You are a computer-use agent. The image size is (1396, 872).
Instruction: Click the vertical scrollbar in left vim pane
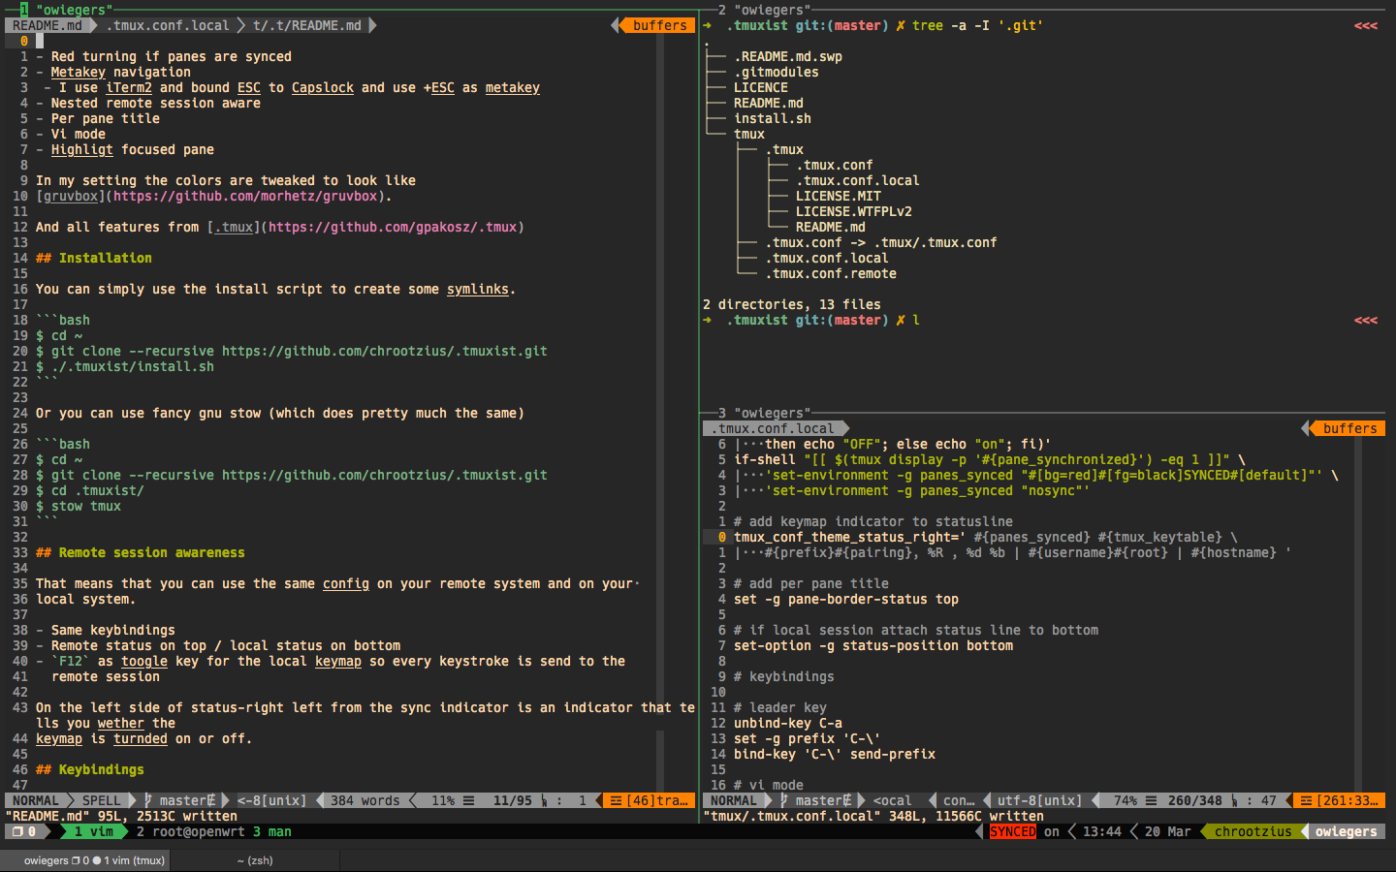point(660,413)
